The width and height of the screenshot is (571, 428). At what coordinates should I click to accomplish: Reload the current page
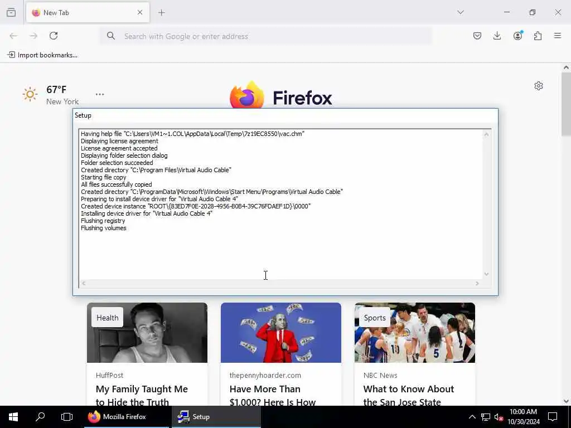pos(54,36)
